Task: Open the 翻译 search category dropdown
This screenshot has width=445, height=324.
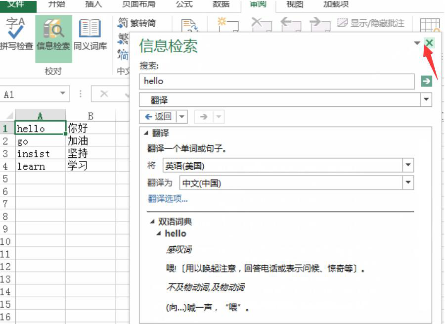Action: click(x=426, y=98)
